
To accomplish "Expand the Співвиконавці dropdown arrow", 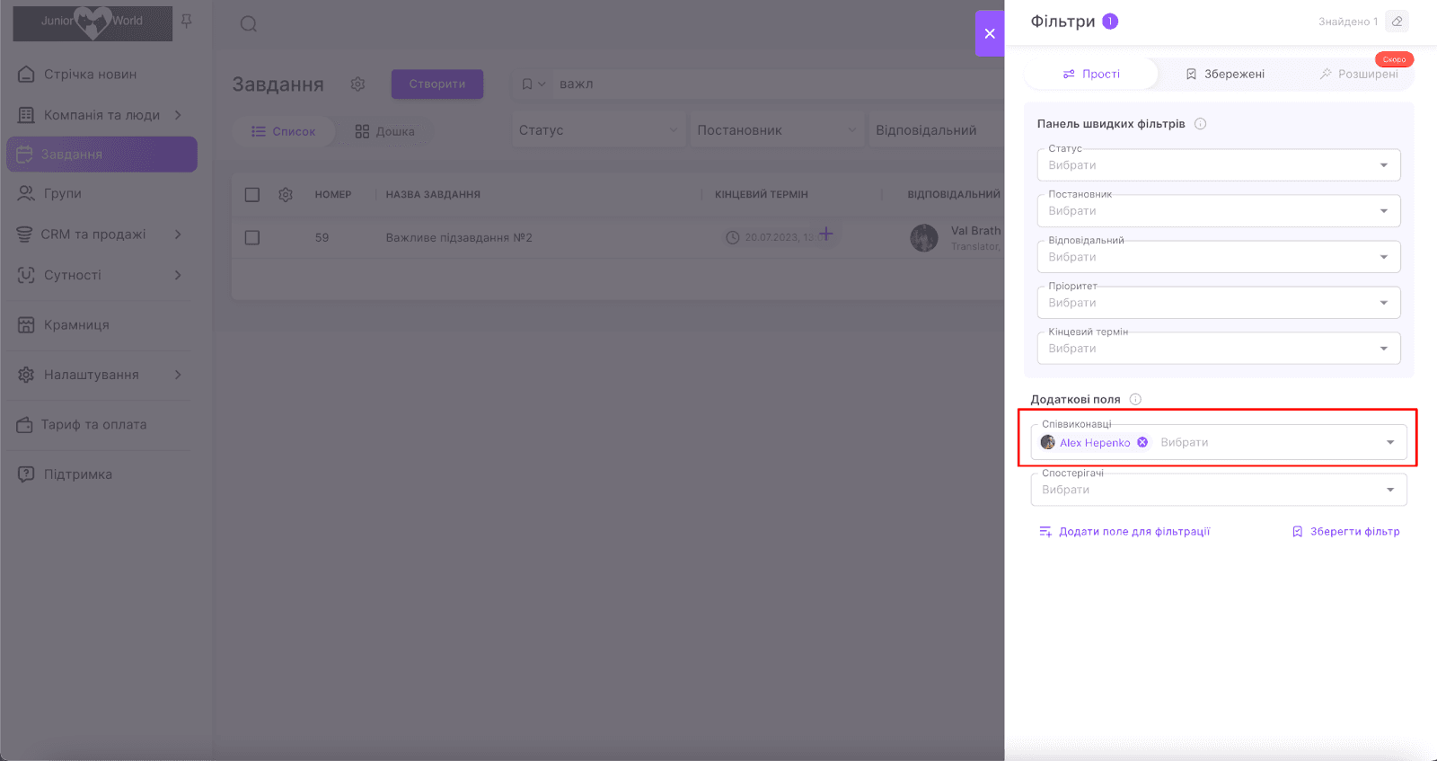I will [1390, 442].
